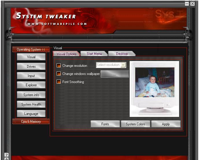Open the System Health category
This screenshot has width=199, height=160.
[x=31, y=104]
